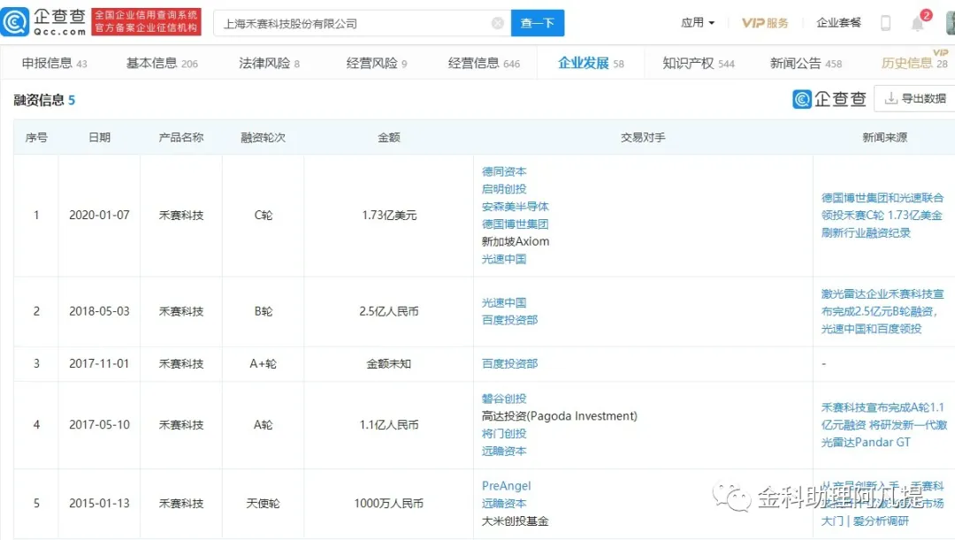Open the notifications bell icon
The height and width of the screenshot is (540, 955).
tap(917, 24)
